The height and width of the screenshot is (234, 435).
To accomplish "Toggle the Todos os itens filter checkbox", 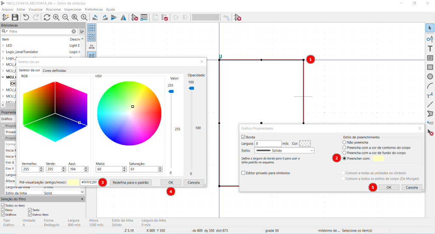I will 3,206.
